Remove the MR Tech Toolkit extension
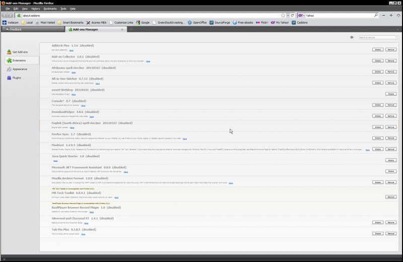This screenshot has height=262, width=403. pyautogui.click(x=391, y=197)
